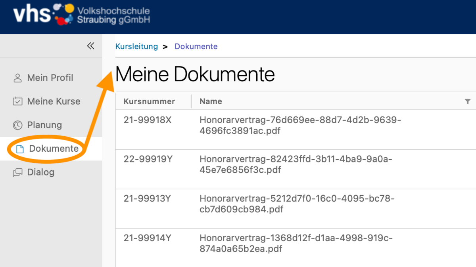This screenshot has height=267, width=476.
Task: Collapse the sidebar with double chevron
Action: tap(91, 46)
